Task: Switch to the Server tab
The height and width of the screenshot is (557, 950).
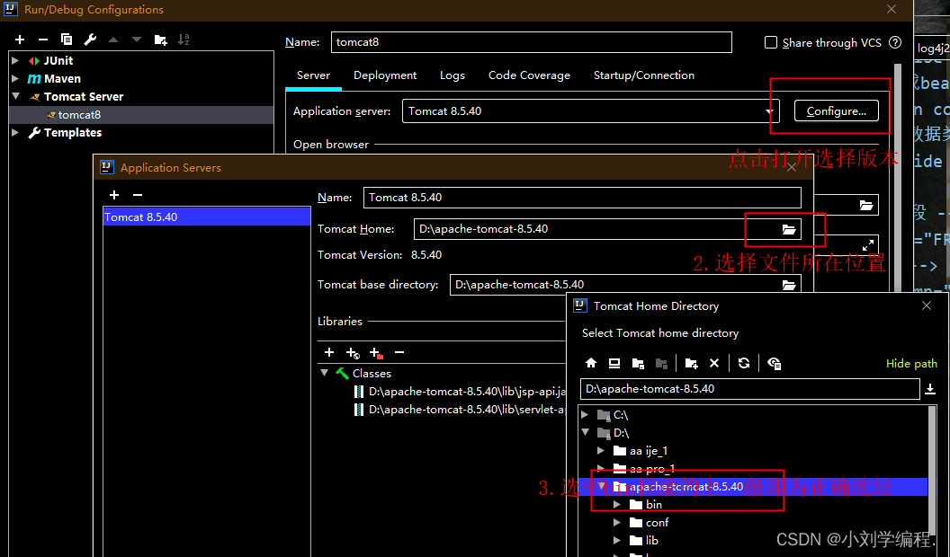Action: click(313, 75)
